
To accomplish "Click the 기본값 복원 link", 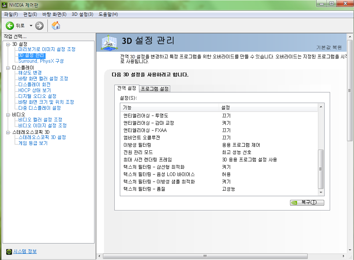I will (x=329, y=47).
